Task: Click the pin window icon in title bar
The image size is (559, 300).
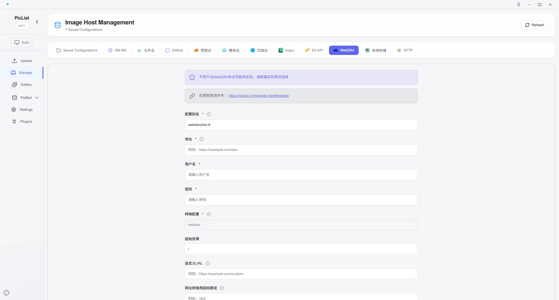Action: coord(519,5)
